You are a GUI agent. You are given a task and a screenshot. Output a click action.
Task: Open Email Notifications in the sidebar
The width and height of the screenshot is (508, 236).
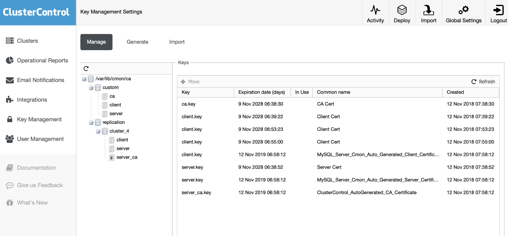point(41,80)
